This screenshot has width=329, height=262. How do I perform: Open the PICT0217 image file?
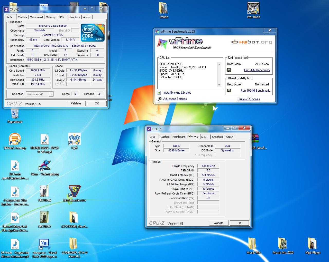point(44,218)
